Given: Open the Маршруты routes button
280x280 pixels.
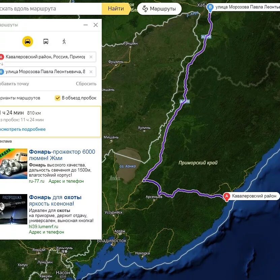Looking at the screenshot, I should point(159,8).
